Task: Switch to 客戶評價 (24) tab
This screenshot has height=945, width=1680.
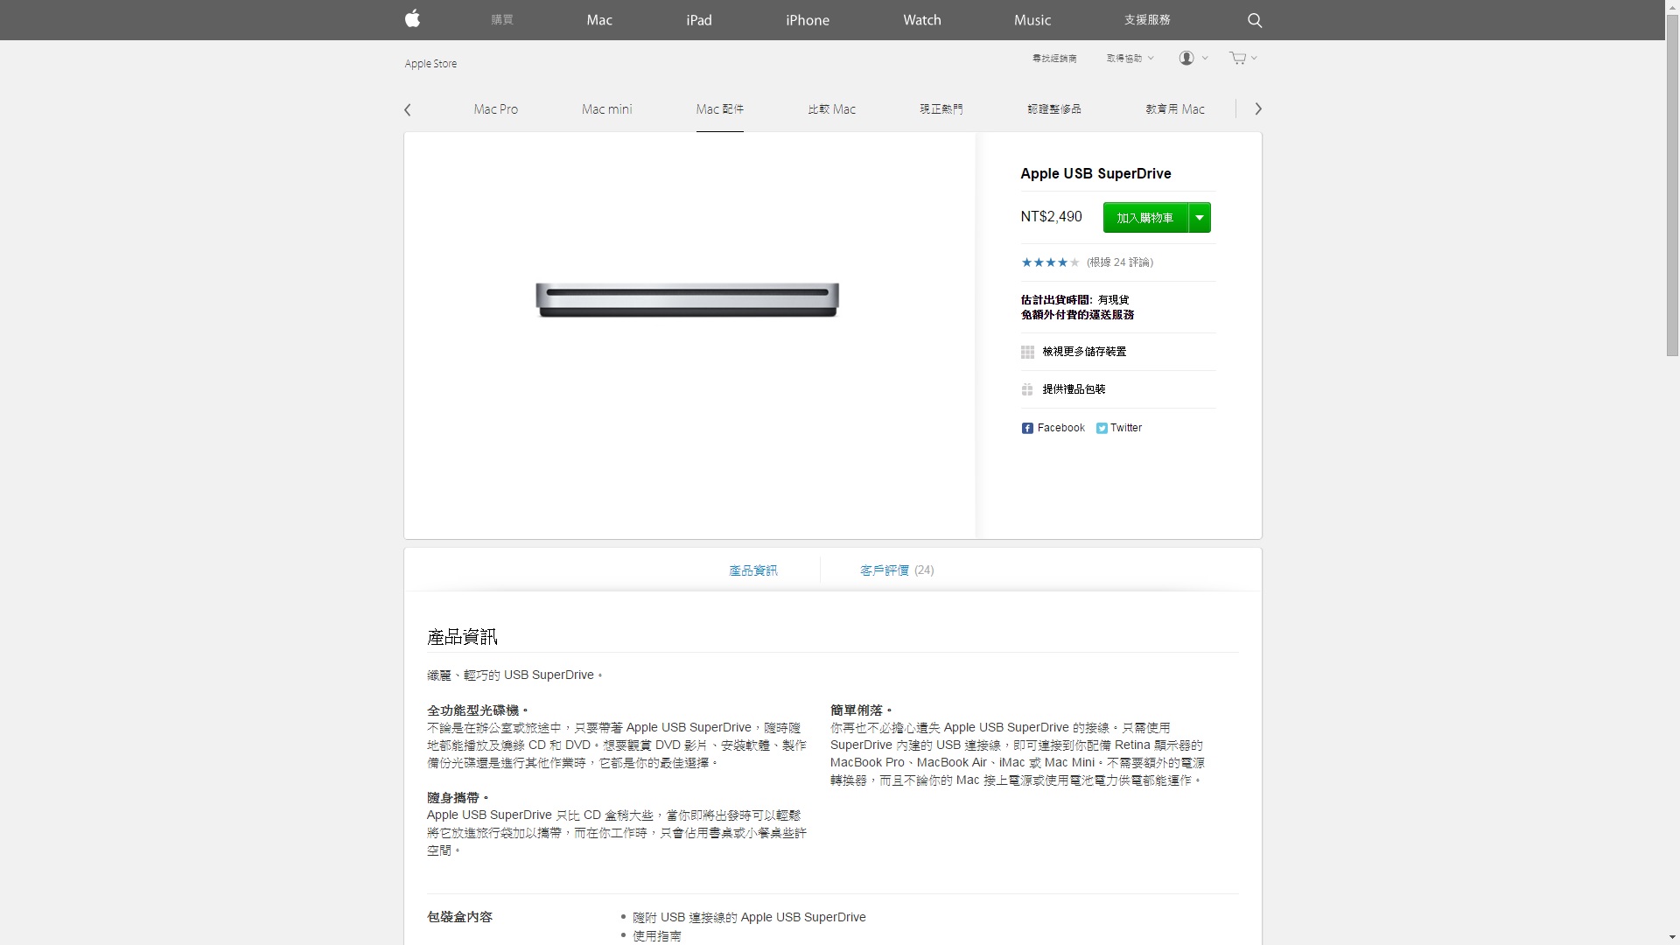Action: point(897,570)
